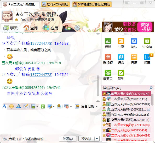Expand the send image dropdown arrow
Screen dimensions: 155x143
click(x=37, y=107)
